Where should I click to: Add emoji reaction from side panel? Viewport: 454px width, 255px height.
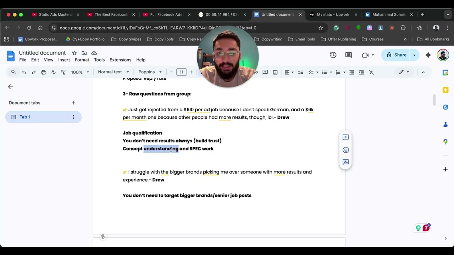(x=346, y=150)
